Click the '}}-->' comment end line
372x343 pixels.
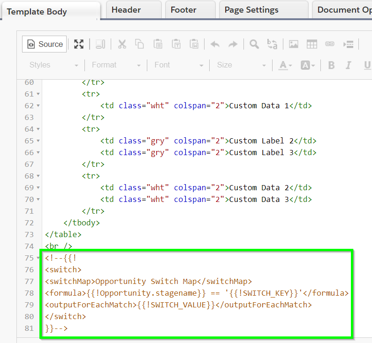pos(56,328)
